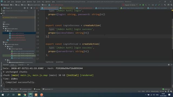Image resolution: width=173 pixels, height=97 pixels.
Task: Open Chrome from taskbar
Action: click(25, 95)
